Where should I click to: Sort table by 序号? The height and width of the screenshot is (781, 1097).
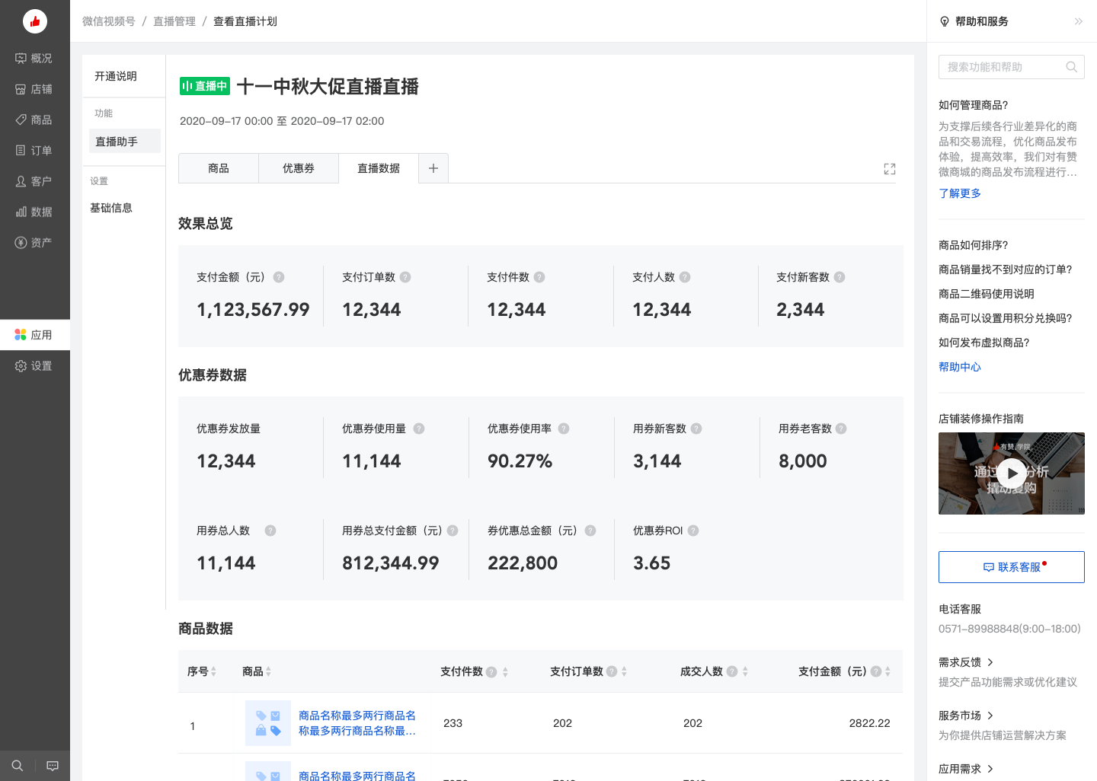(x=214, y=671)
